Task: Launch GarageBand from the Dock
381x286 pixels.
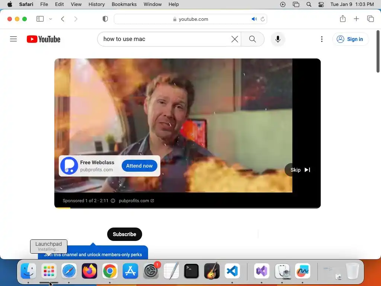Action: pyautogui.click(x=212, y=271)
